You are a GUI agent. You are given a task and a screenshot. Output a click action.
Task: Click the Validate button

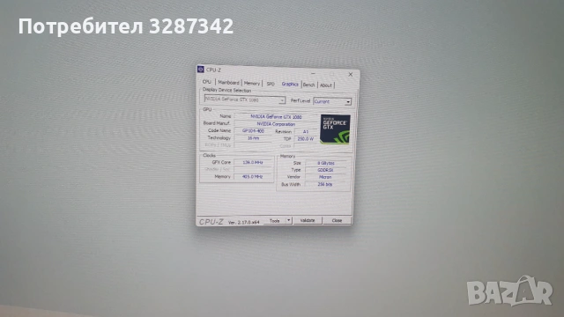[308, 220]
